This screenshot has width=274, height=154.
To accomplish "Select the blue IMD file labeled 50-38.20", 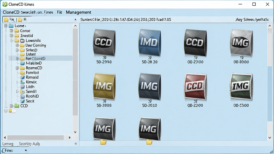I will tap(150, 43).
